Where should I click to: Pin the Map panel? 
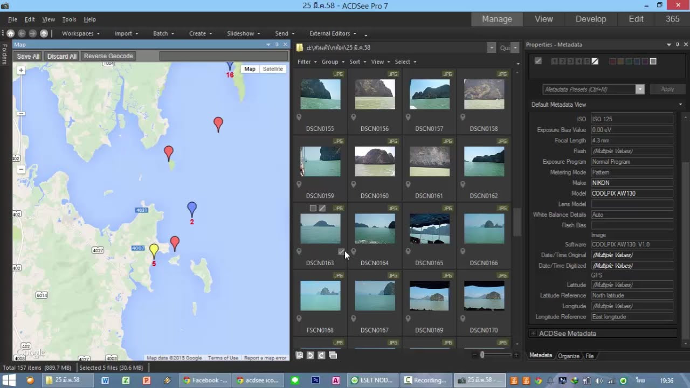tap(277, 44)
